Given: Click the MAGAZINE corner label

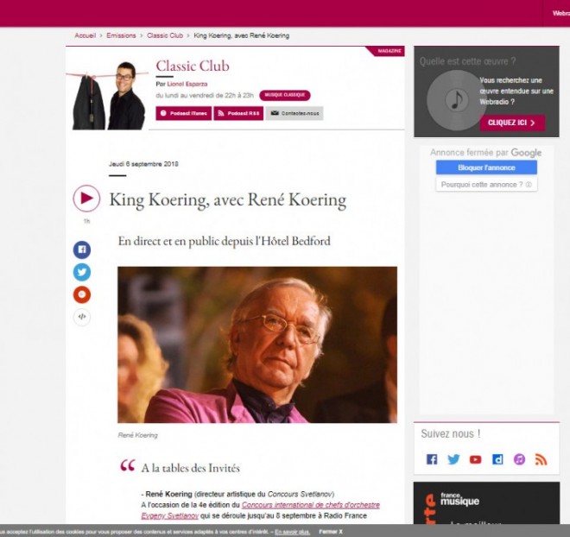Looking at the screenshot, I should [x=389, y=51].
